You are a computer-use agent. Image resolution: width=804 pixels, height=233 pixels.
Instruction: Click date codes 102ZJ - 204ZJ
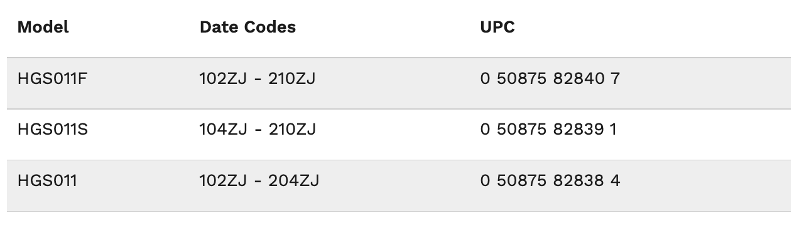pyautogui.click(x=259, y=181)
